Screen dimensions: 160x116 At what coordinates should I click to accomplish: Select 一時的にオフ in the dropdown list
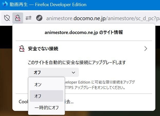point(46,107)
